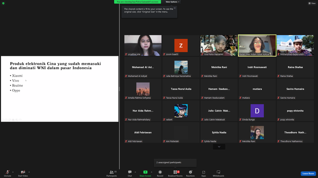This screenshot has width=318, height=178.
Task: Select Amalia Rahma Sofiyana's sunset picture tile
Action: coord(143,89)
